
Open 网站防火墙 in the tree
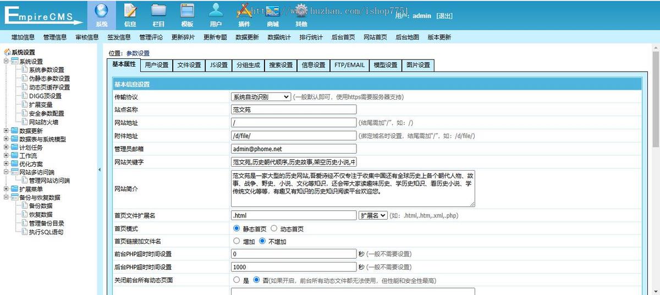coord(43,122)
